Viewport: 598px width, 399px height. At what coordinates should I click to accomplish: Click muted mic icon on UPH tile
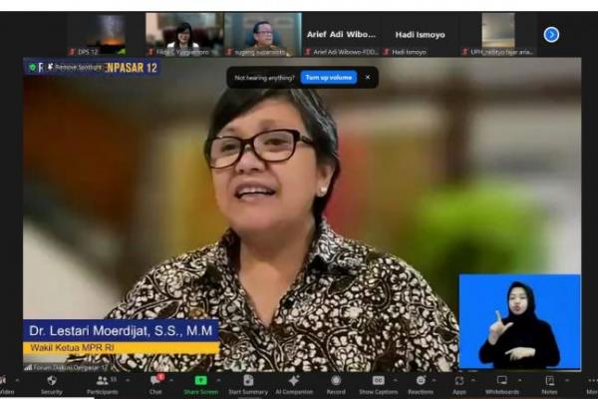(x=464, y=52)
